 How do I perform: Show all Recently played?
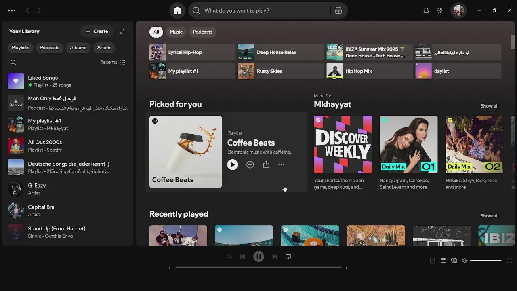point(489,216)
